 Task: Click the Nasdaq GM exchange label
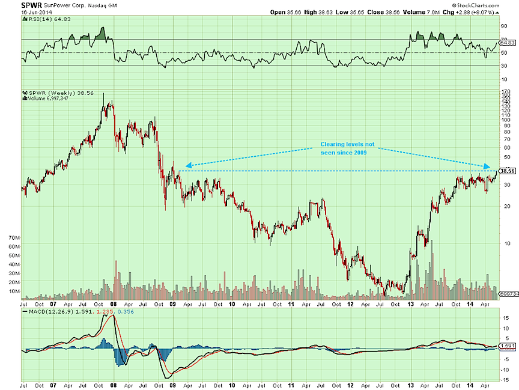tap(102, 5)
